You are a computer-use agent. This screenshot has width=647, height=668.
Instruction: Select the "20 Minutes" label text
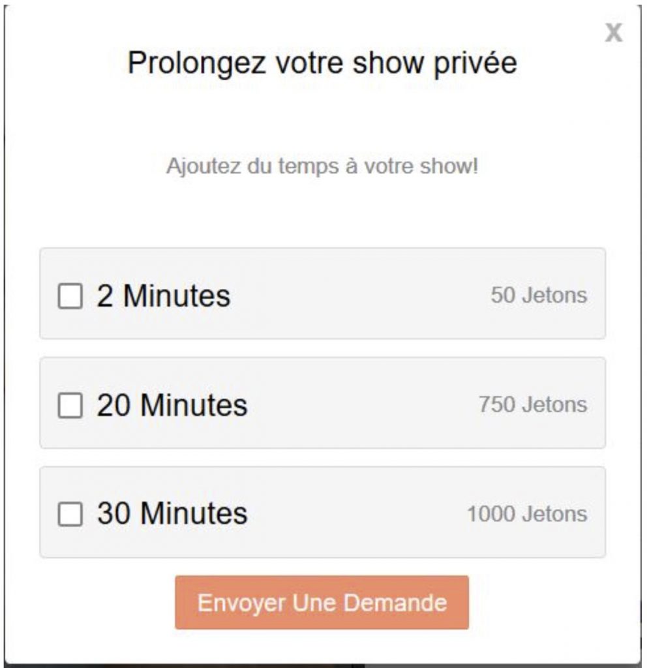coord(172,405)
